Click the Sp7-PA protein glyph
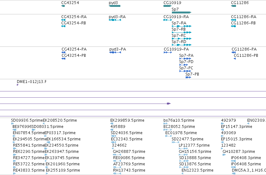Viewport: 266px width, 175px height. [185, 59]
